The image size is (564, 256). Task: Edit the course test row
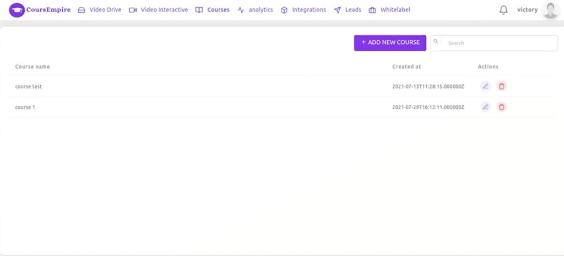point(486,86)
